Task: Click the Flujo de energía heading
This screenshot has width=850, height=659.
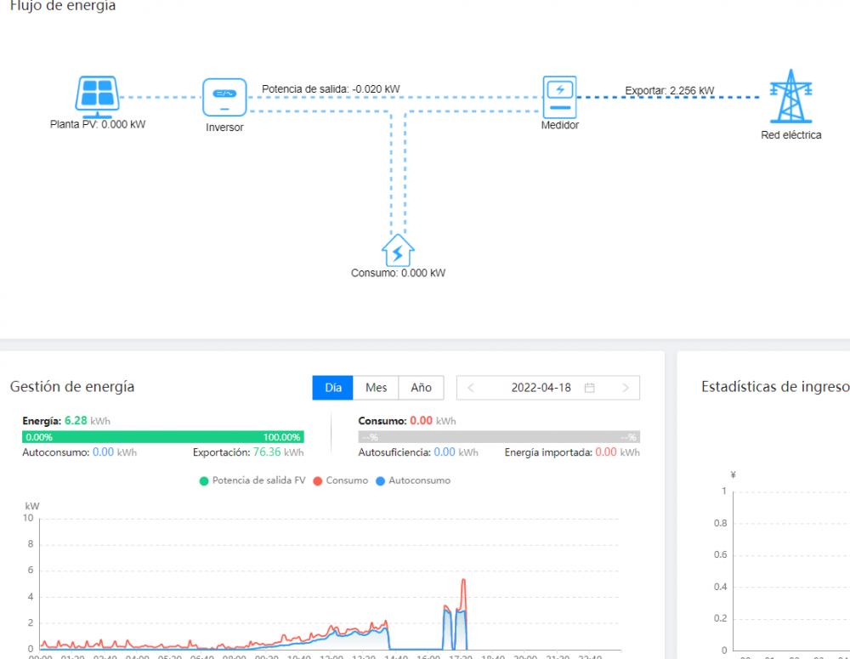Action: click(x=63, y=5)
